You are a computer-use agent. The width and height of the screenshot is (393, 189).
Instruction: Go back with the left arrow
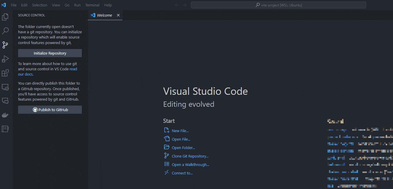tap(177, 5)
